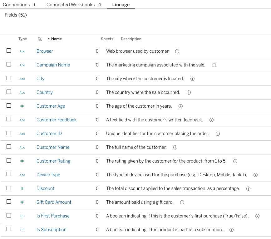Image resolution: width=271 pixels, height=239 pixels.
Task: Click the Is First Purchase field link
Action: (x=53, y=216)
